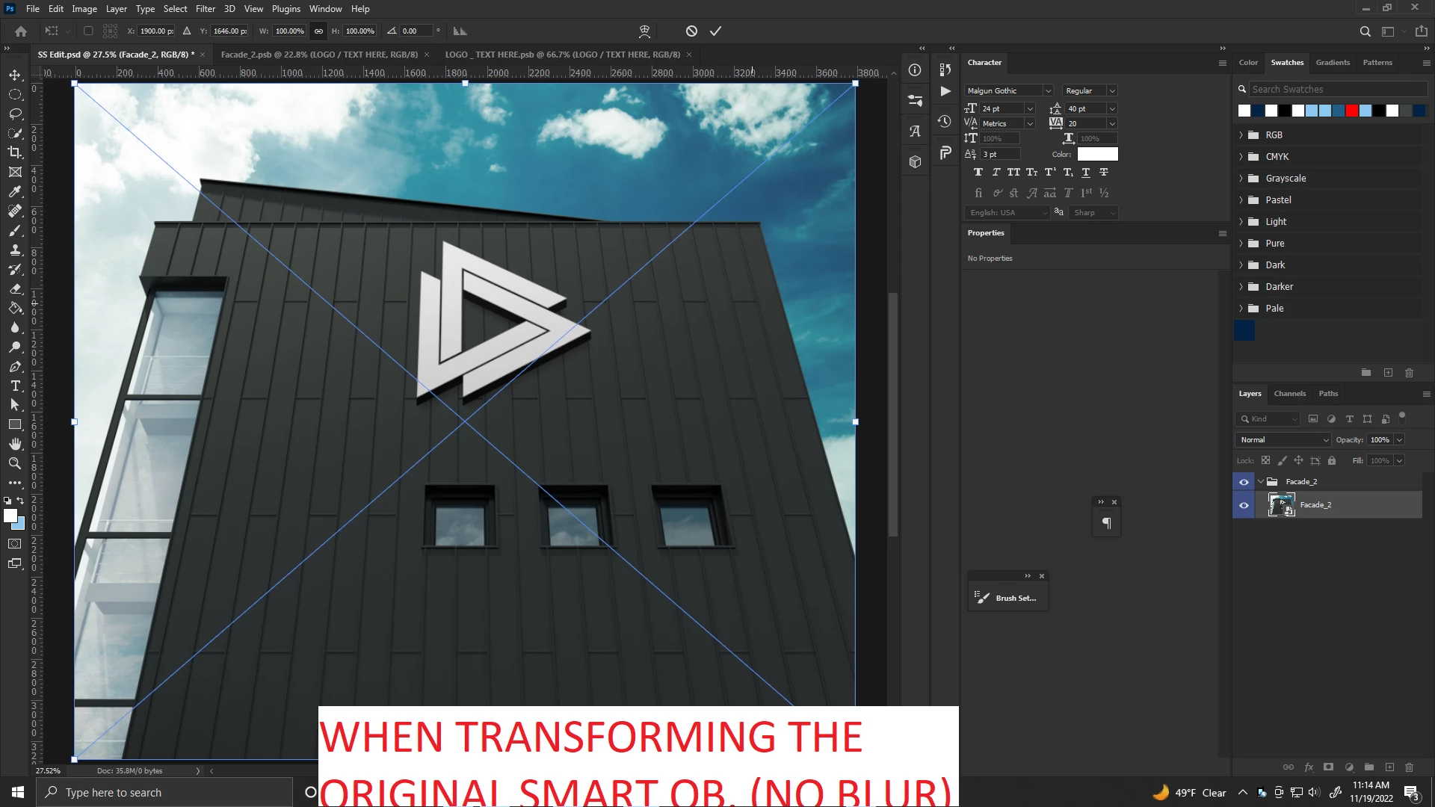Image resolution: width=1435 pixels, height=807 pixels.
Task: Switch to Facade_2.psb document tab
Action: [x=319, y=55]
